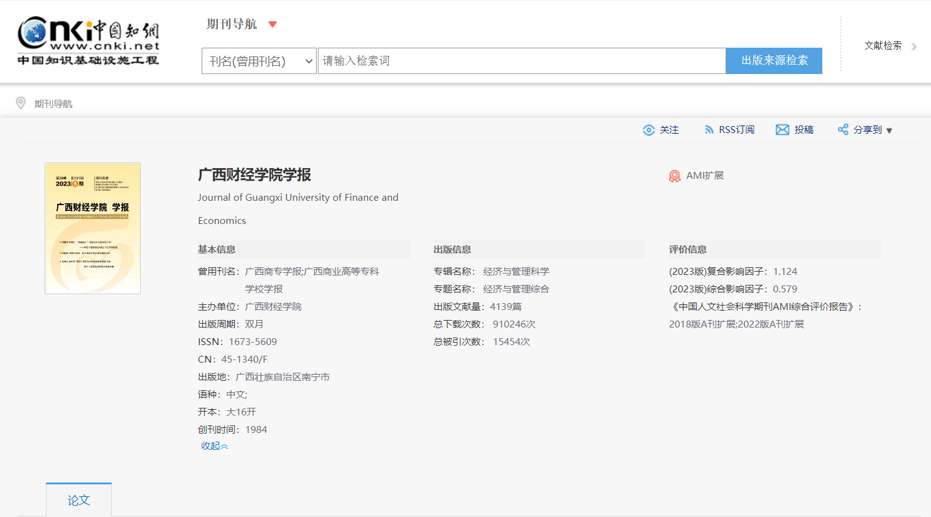Image resolution: width=931 pixels, height=517 pixels.
Task: Click the publication place 广西壮族自治区南宁市
Action: pos(283,377)
